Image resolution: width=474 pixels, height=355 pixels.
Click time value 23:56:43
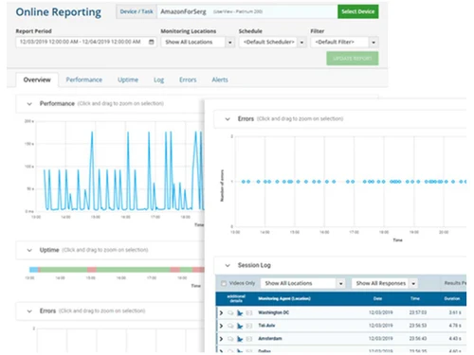point(418,339)
